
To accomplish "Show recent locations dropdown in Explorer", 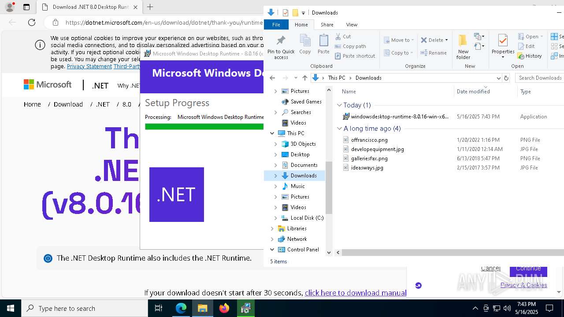I will point(296,78).
